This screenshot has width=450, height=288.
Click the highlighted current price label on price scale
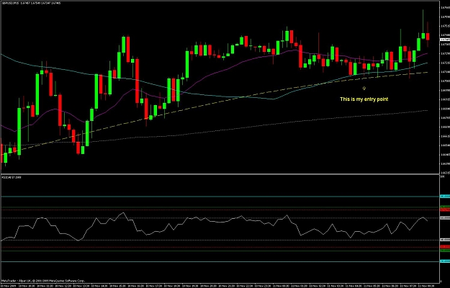coord(445,40)
